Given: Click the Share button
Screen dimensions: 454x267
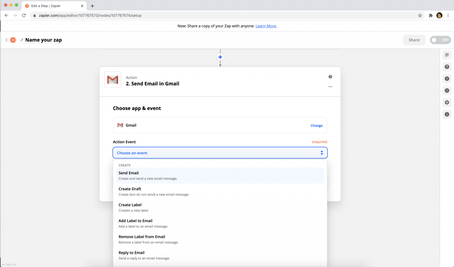Looking at the screenshot, I should [x=414, y=40].
